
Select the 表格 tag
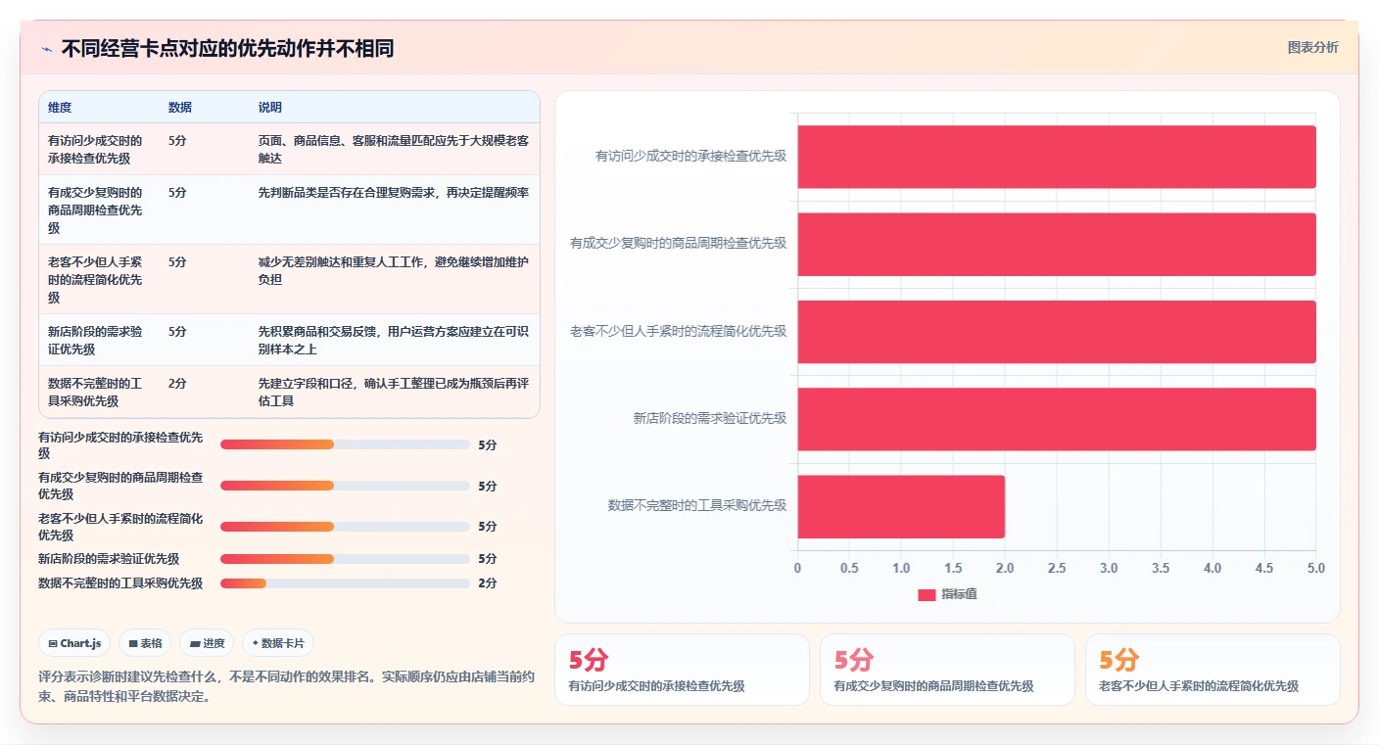(x=145, y=643)
